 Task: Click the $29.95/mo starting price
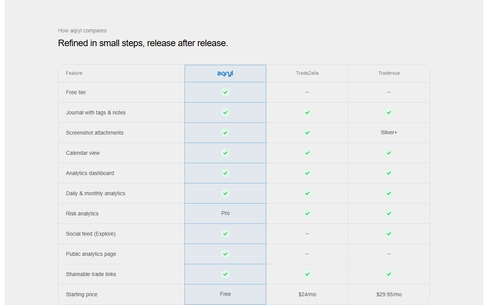(x=389, y=294)
